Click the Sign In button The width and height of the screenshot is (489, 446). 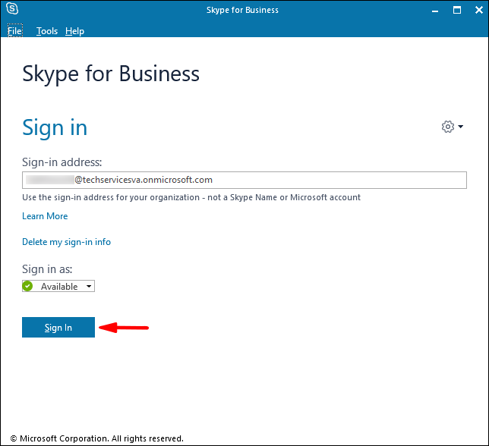[58, 328]
